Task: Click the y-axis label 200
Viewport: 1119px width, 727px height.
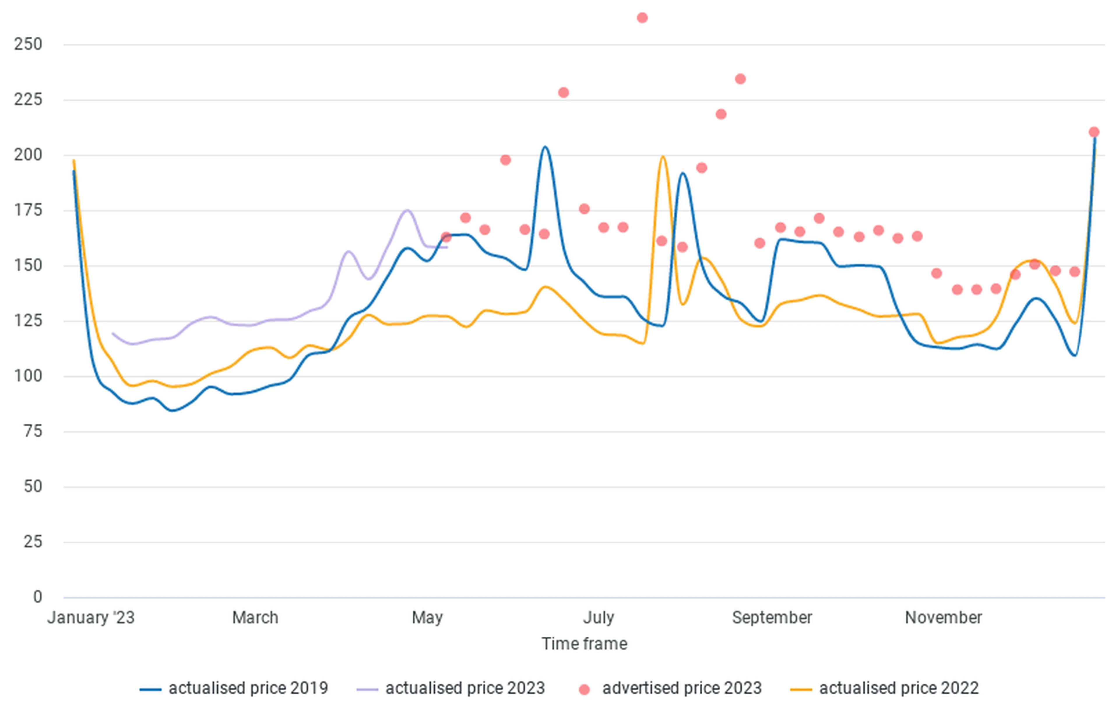Action: point(28,155)
